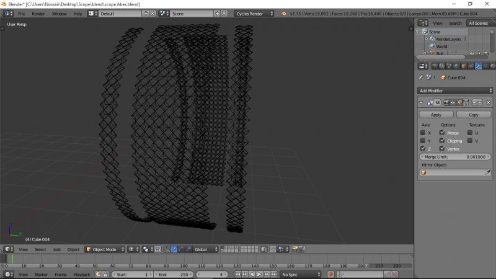Open the Render menu
Screen dimensions: 496x279
pyautogui.click(x=38, y=13)
